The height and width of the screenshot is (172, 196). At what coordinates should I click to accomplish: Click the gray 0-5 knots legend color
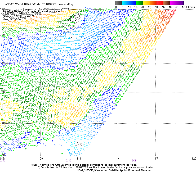pos(119,3)
